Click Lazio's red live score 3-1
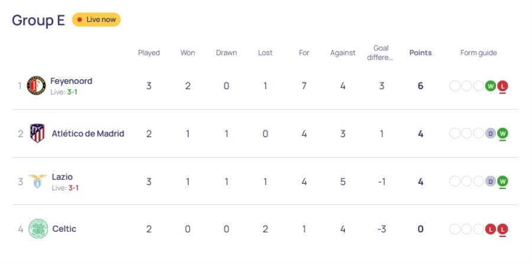Image resolution: width=532 pixels, height=263 pixels. coord(73,188)
